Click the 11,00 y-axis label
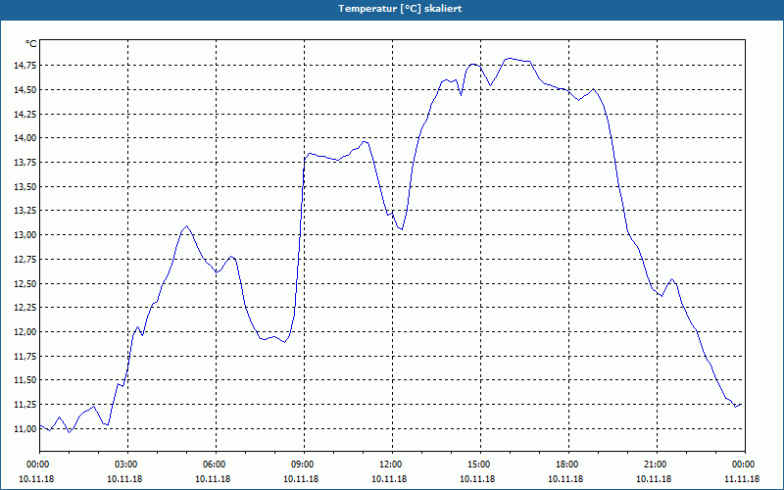The width and height of the screenshot is (784, 490). click(x=25, y=428)
